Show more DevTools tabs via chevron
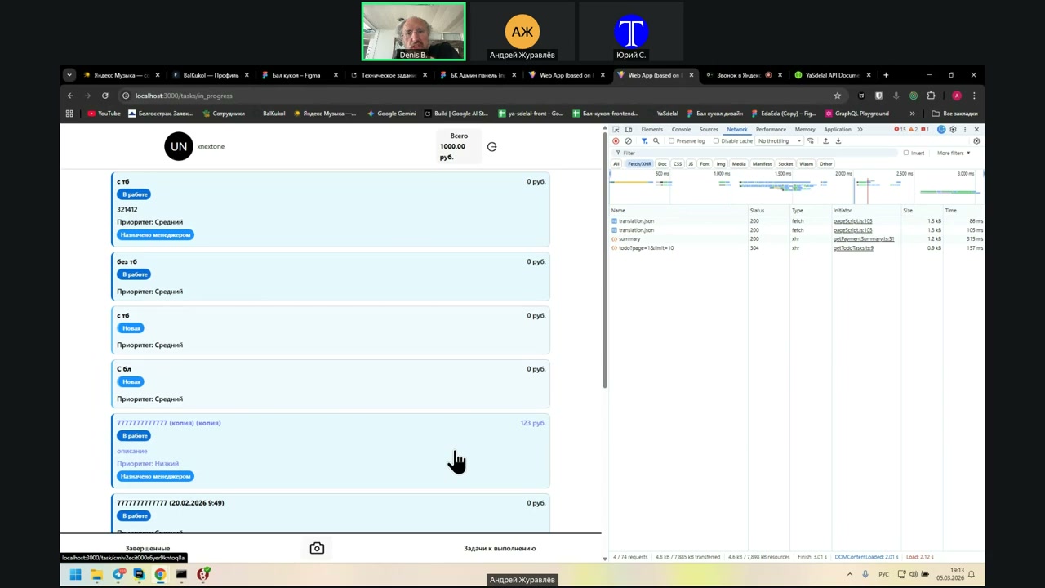The image size is (1045, 588). click(x=860, y=130)
